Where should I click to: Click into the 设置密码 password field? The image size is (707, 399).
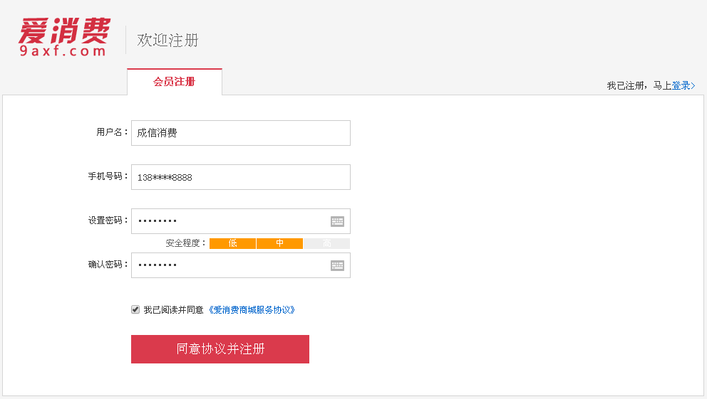(x=229, y=221)
